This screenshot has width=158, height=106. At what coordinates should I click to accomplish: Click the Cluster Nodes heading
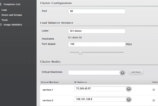click(x=50, y=62)
